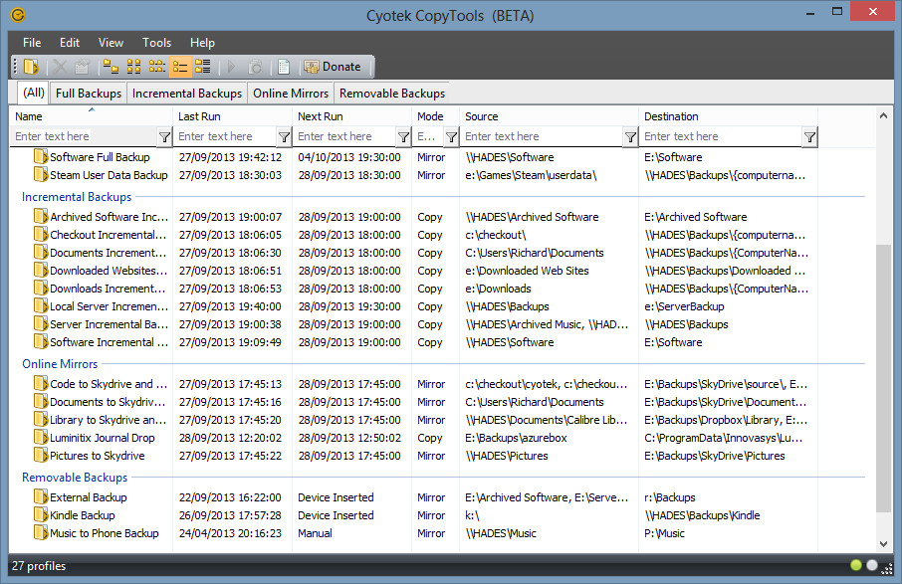This screenshot has height=584, width=902.
Task: Click the Donate button
Action: tap(333, 67)
